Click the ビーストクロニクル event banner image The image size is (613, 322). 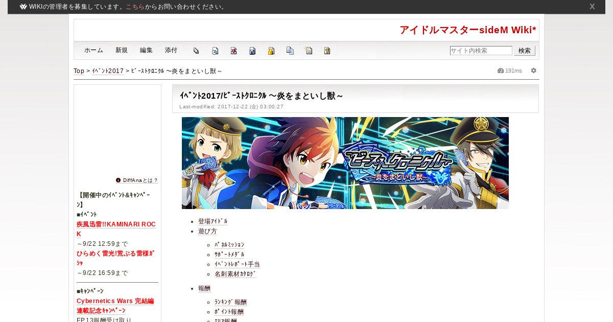tap(345, 163)
